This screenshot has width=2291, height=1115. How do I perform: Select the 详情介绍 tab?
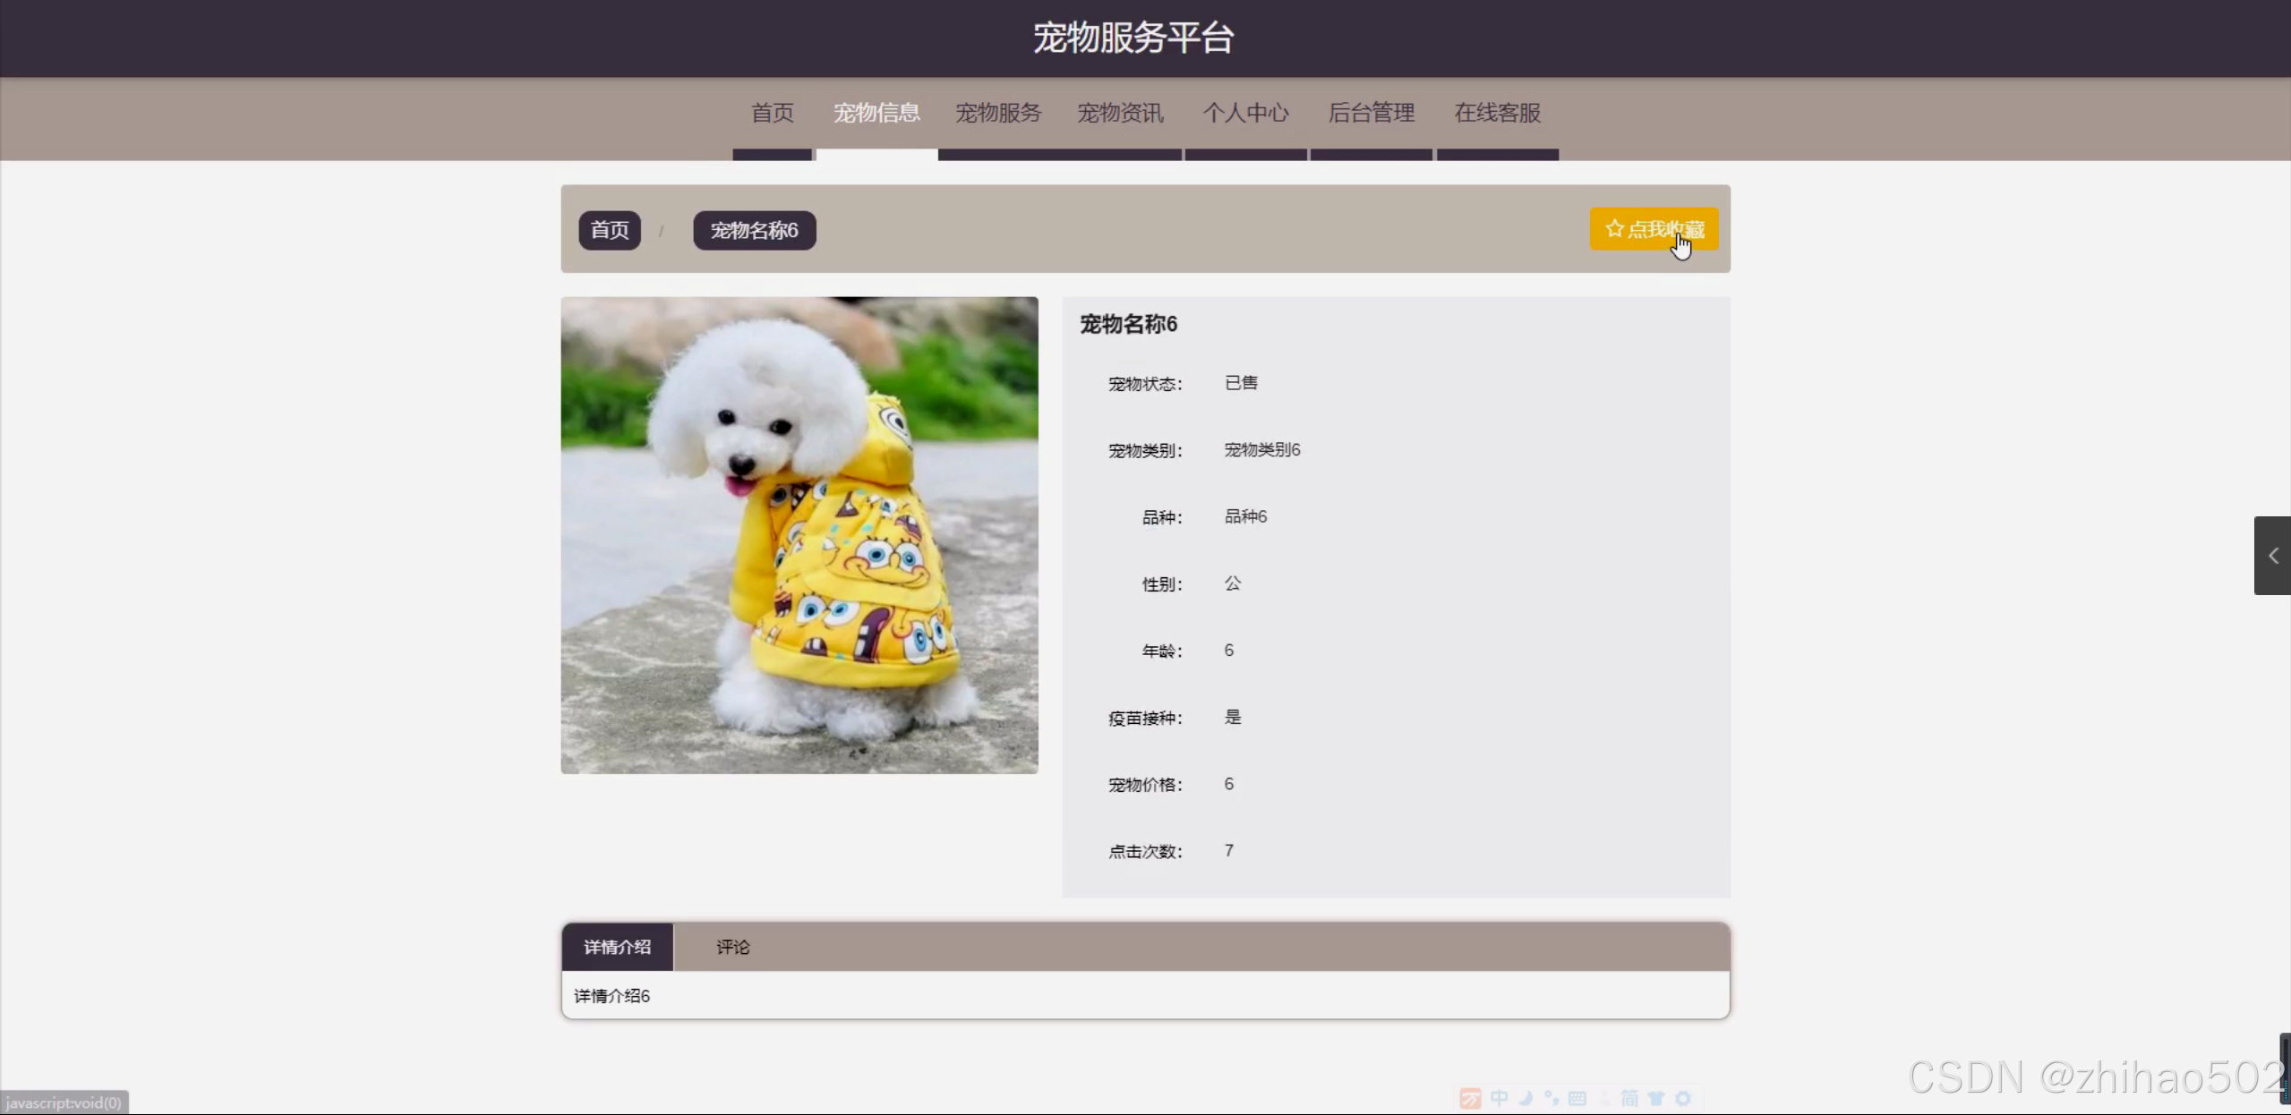pyautogui.click(x=617, y=947)
